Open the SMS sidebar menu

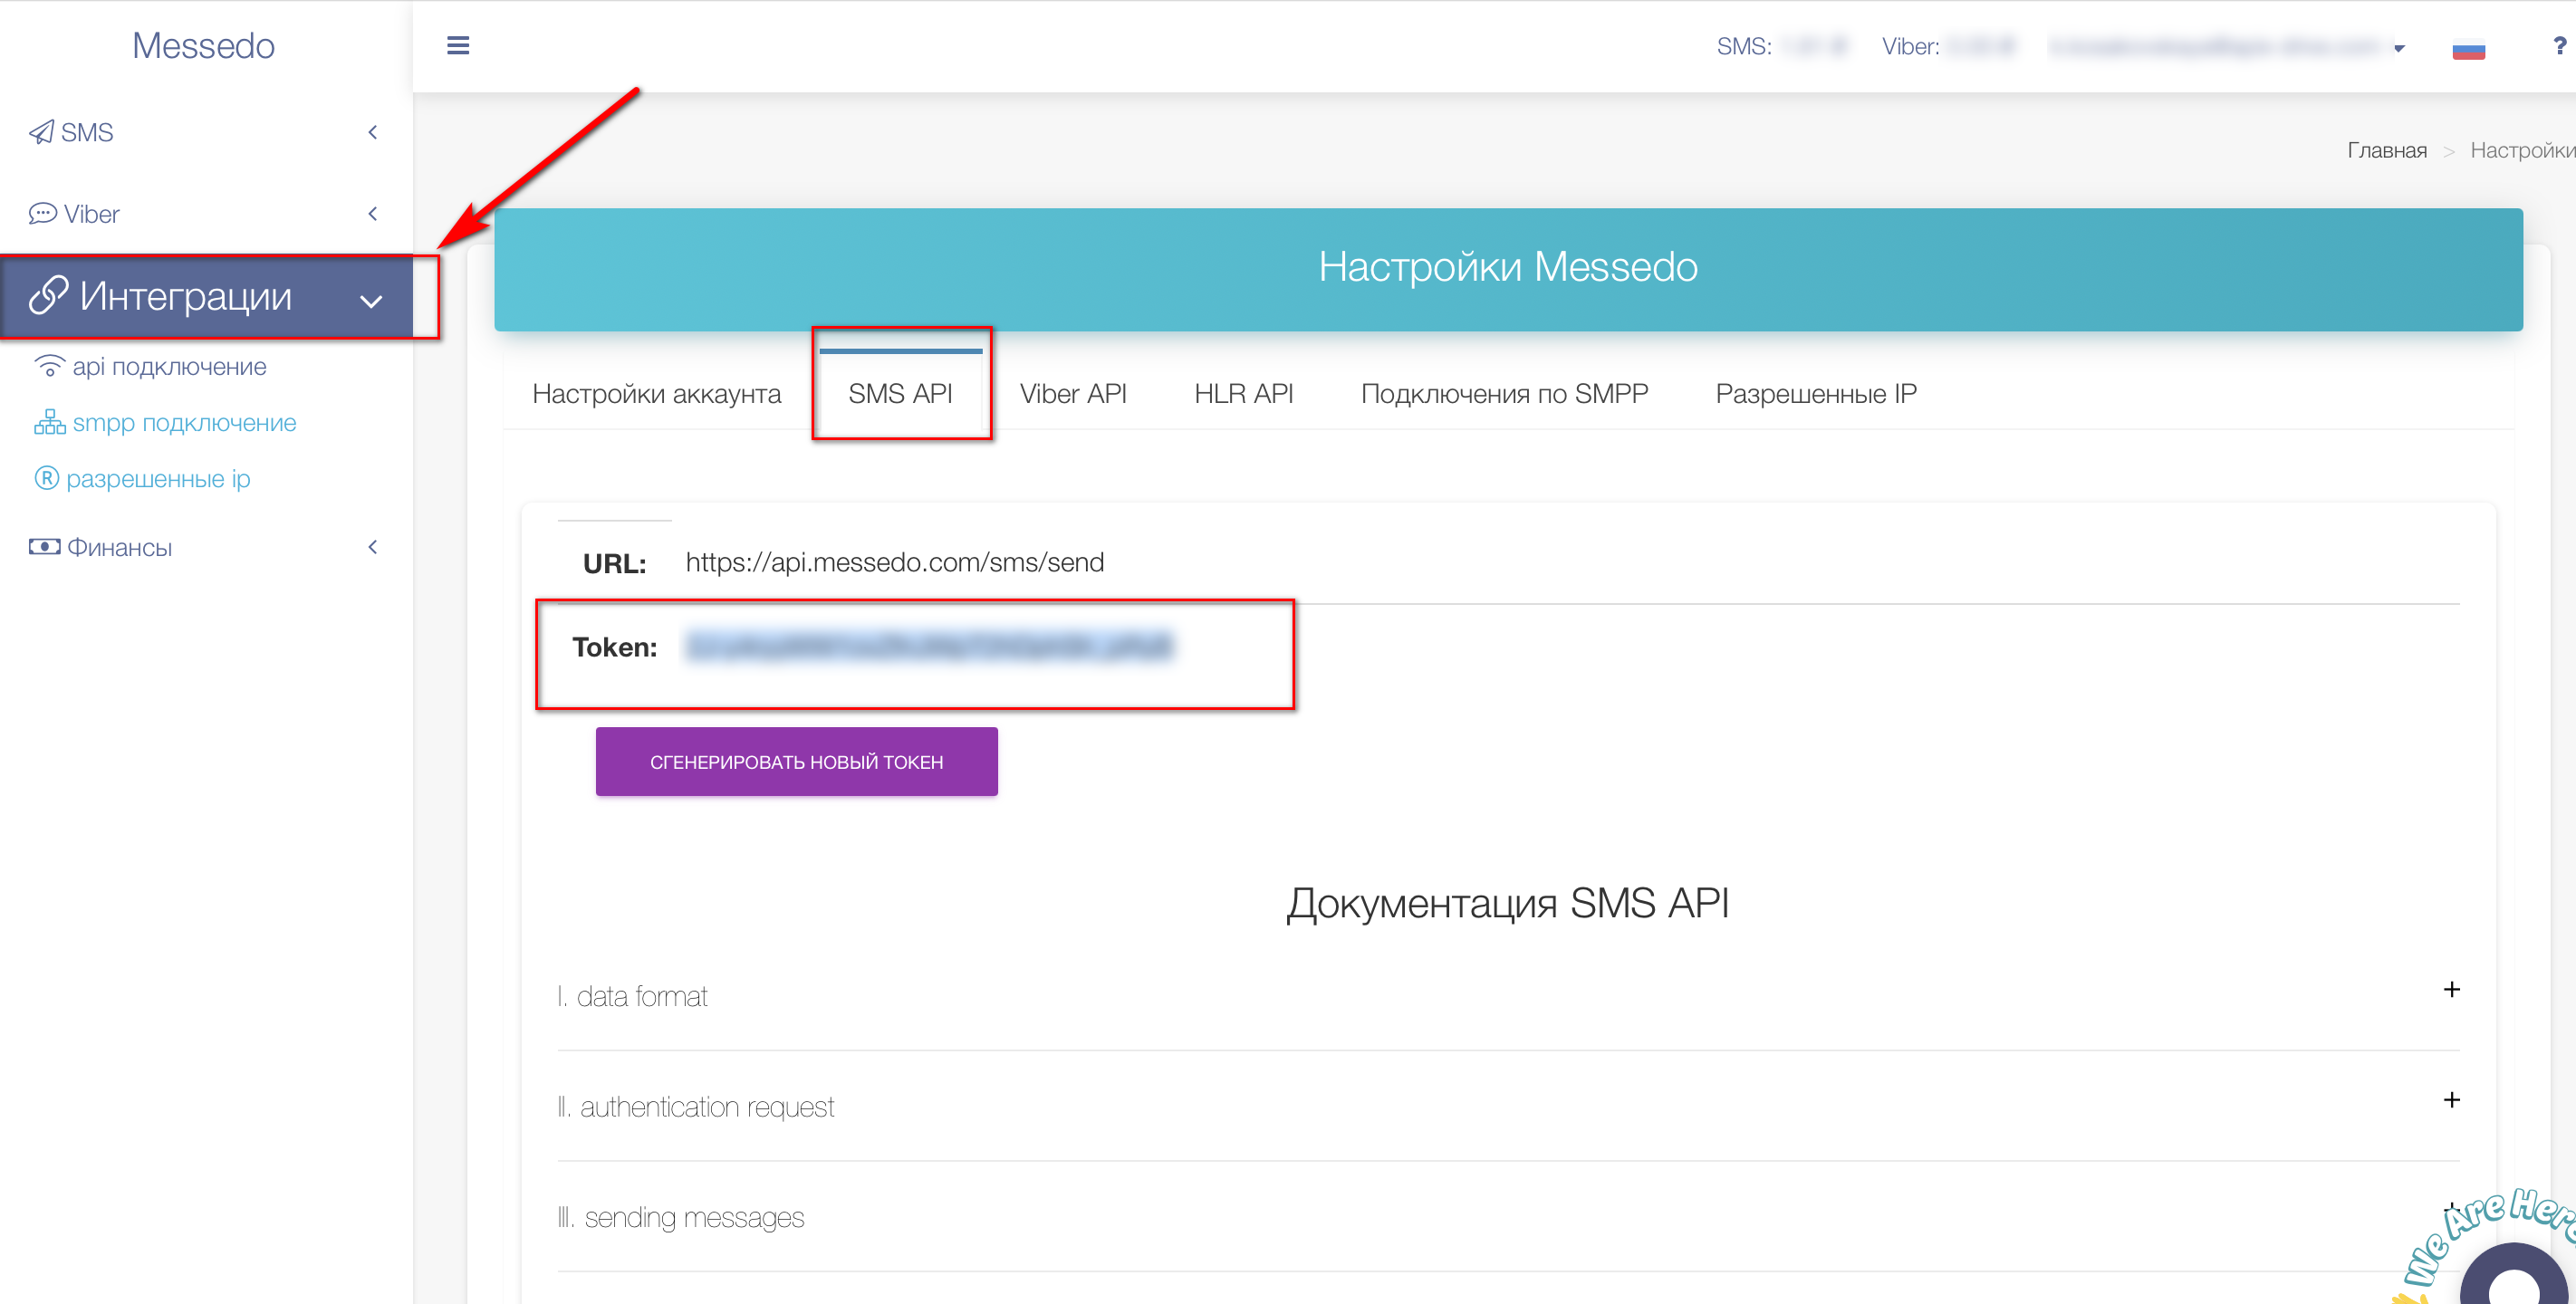pos(206,132)
